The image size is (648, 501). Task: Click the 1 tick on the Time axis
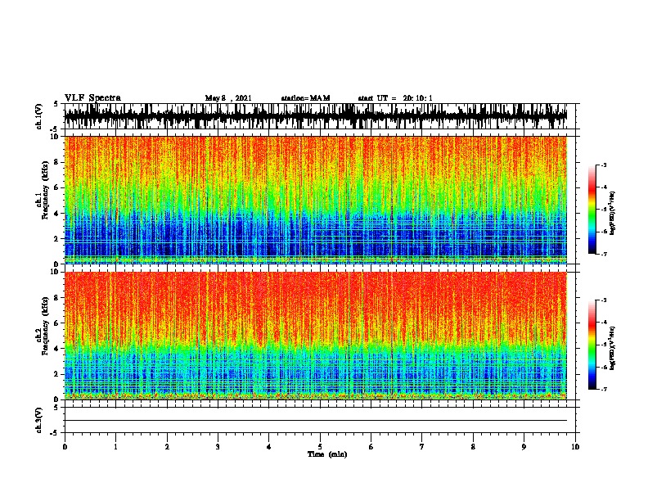115,447
